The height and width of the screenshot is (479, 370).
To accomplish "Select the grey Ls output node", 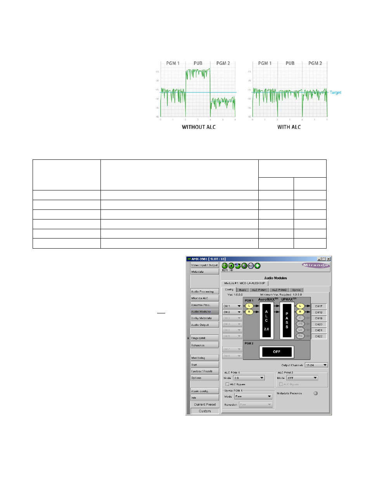I will tap(300, 330).
